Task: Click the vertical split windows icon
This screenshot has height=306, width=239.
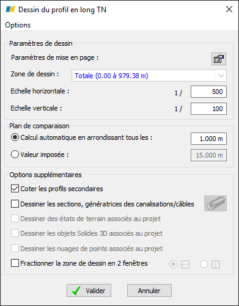Action: 216,264
